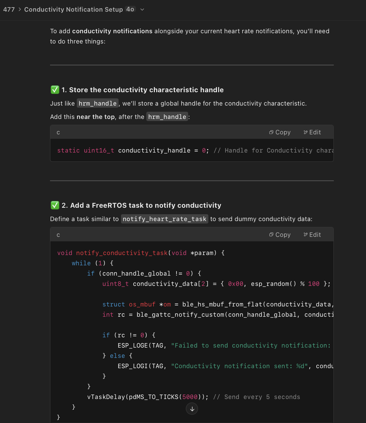
Task: Select the 'c' language label on the top code block
Action: point(58,132)
